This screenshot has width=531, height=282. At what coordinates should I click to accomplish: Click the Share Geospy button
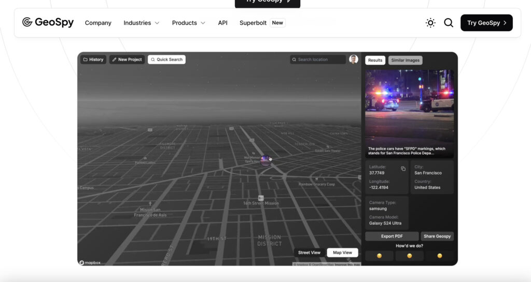coord(437,236)
